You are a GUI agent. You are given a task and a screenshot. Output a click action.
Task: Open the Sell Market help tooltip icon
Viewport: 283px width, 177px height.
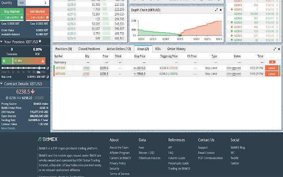click(47, 17)
